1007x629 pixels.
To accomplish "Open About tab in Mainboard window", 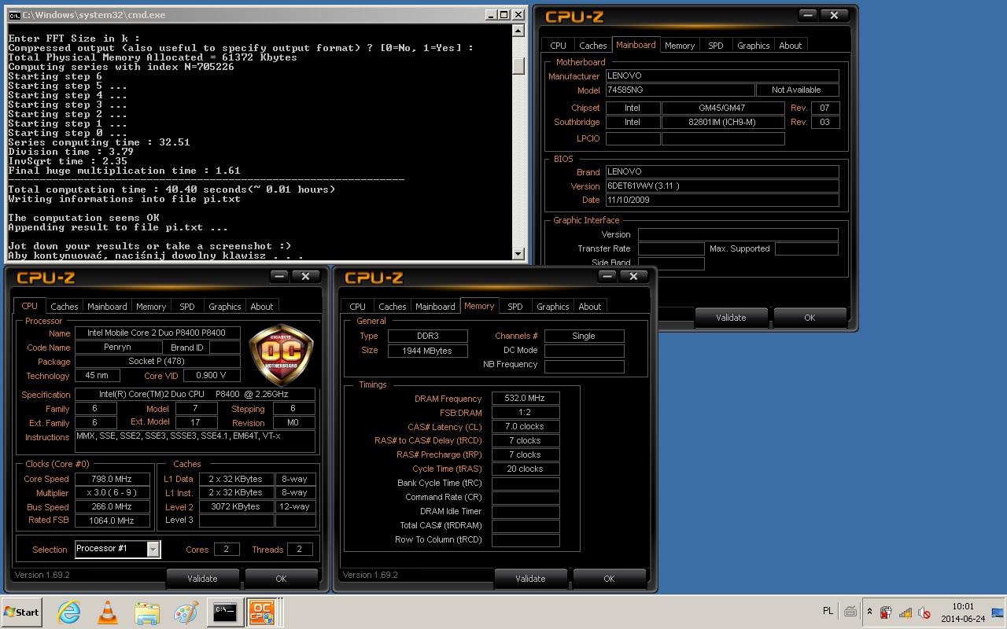I will pos(790,46).
